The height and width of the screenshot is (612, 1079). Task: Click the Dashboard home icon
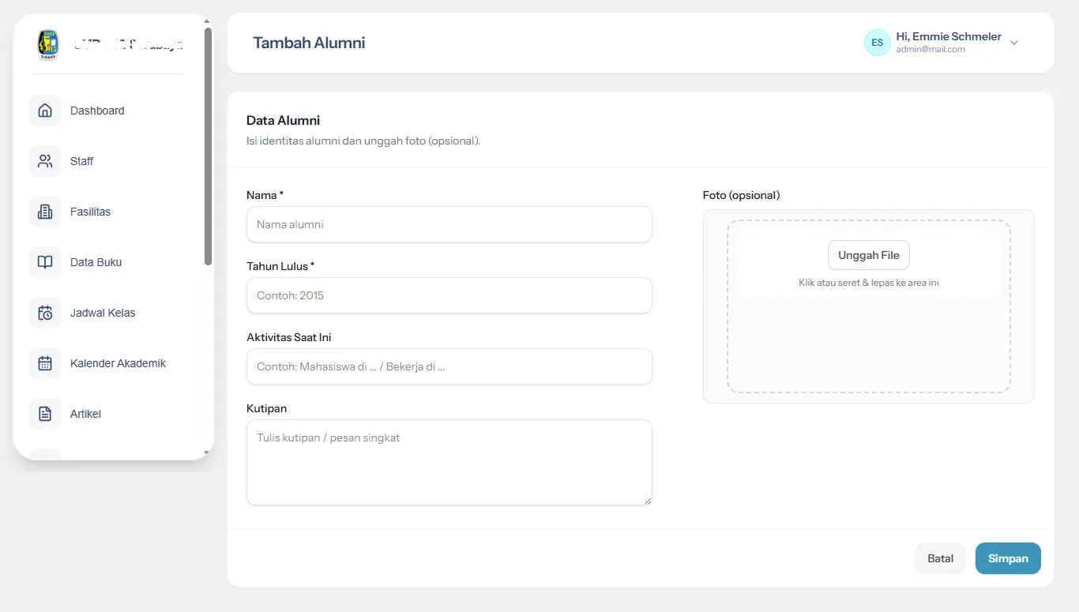pyautogui.click(x=45, y=111)
